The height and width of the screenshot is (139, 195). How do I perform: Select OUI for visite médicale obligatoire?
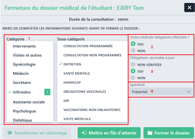[133, 44]
